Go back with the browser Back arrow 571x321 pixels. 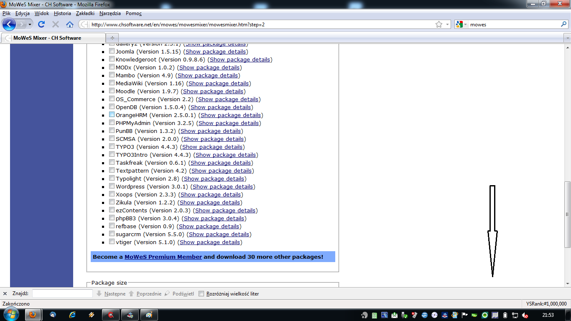[x=9, y=24]
